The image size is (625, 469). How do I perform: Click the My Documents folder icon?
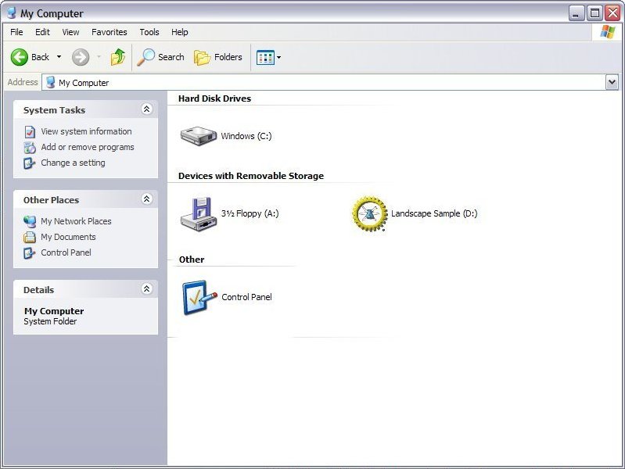pyautogui.click(x=30, y=237)
